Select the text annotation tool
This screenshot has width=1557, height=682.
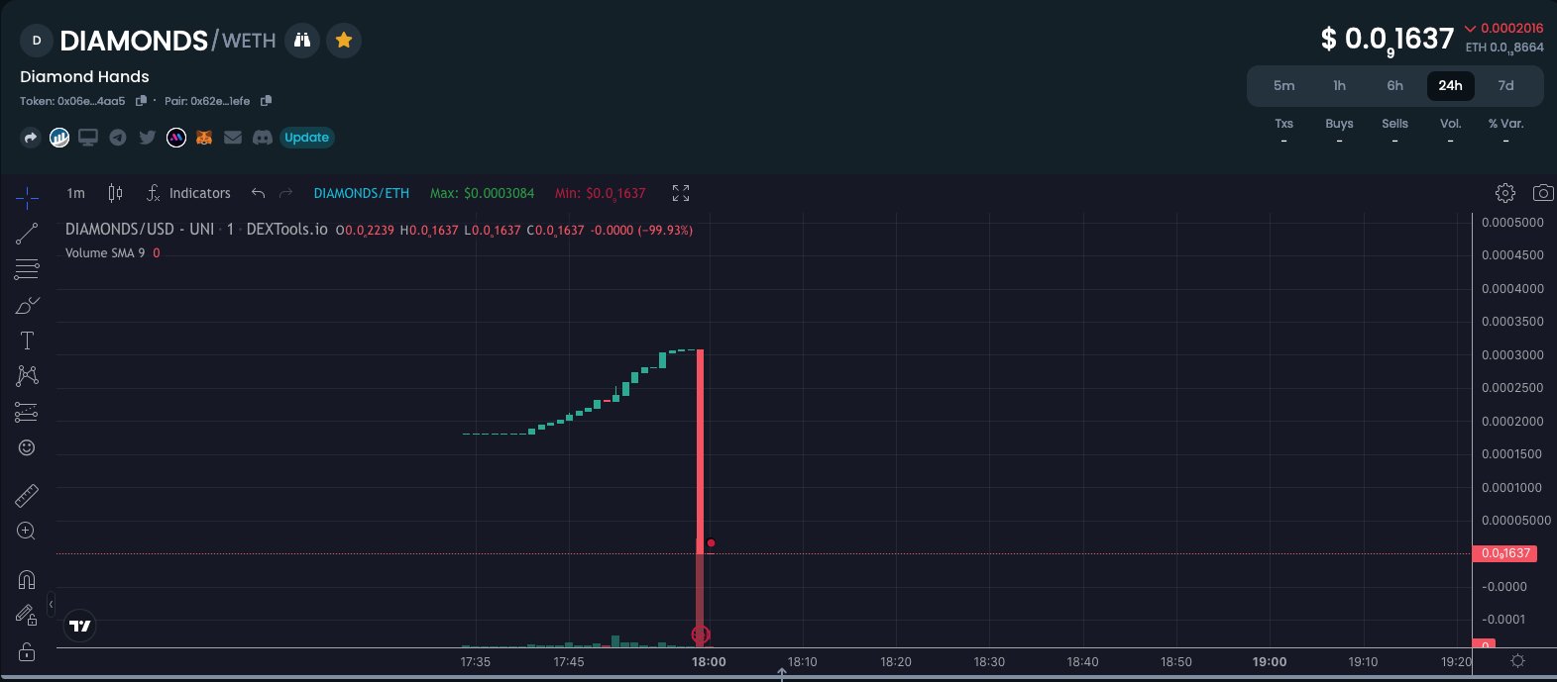(x=27, y=341)
